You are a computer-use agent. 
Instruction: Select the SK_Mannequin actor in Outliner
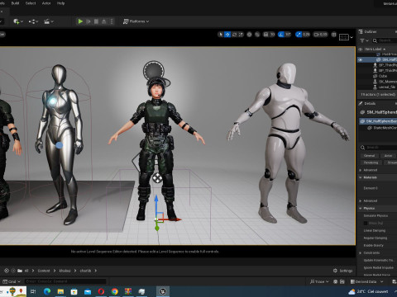(385, 82)
